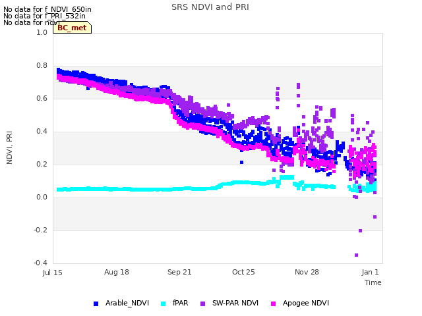Screen dimensions: 422x316
Task: Click the 1.0 y-axis tick label
Action: [42, 32]
